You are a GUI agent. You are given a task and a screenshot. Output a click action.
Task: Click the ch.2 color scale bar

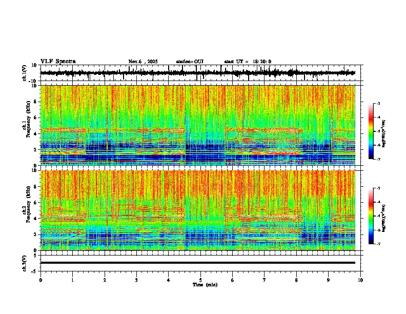coord(371,216)
